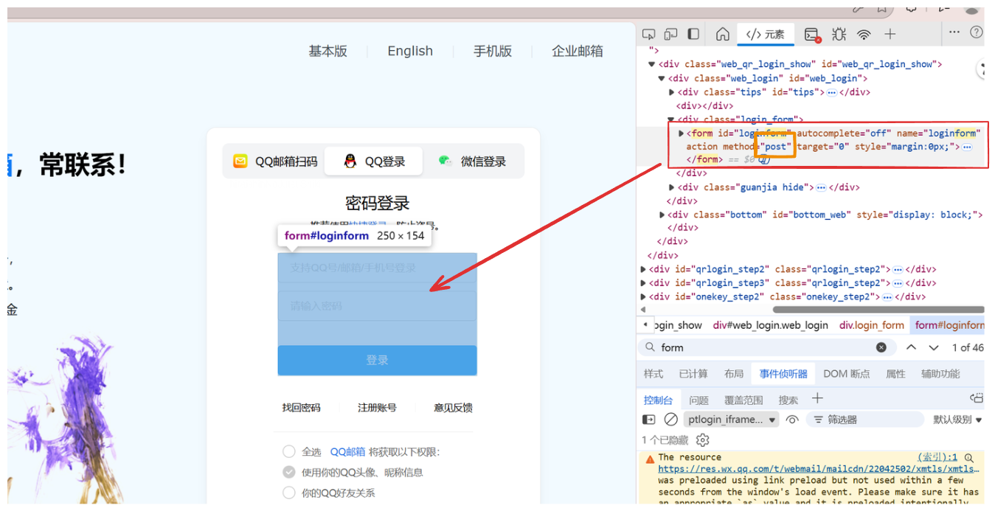Click the QQ penguin icon

[x=350, y=161]
